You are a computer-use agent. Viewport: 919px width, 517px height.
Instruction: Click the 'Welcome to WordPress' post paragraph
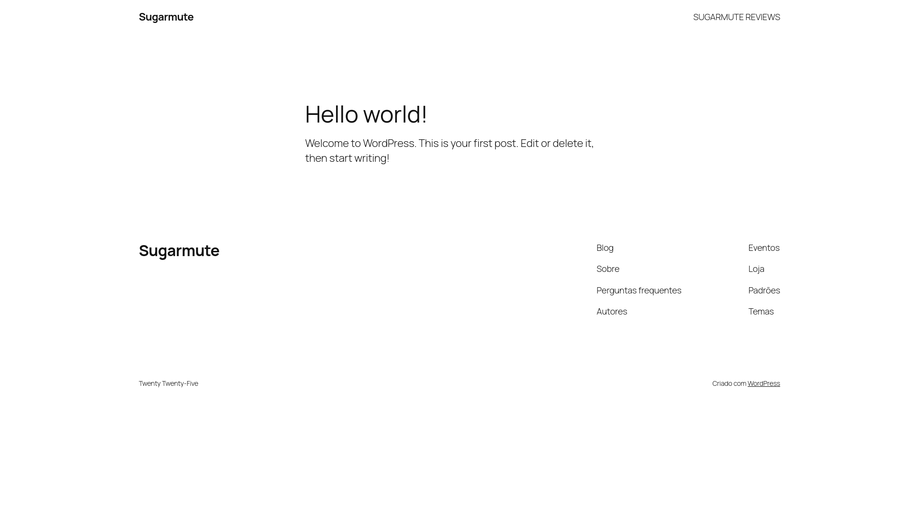(x=449, y=150)
